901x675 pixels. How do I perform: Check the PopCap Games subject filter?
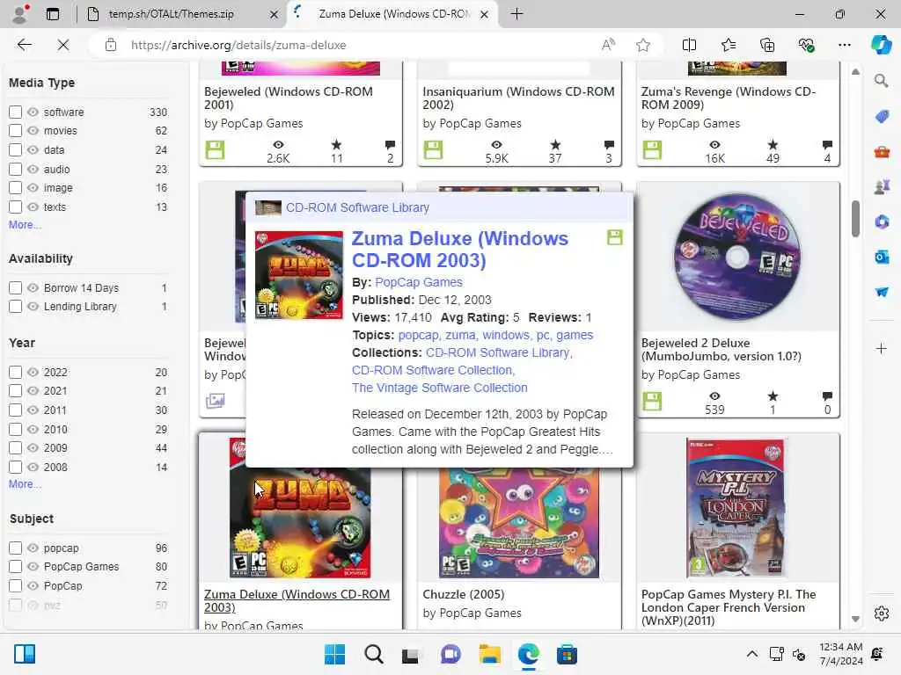pyautogui.click(x=16, y=567)
